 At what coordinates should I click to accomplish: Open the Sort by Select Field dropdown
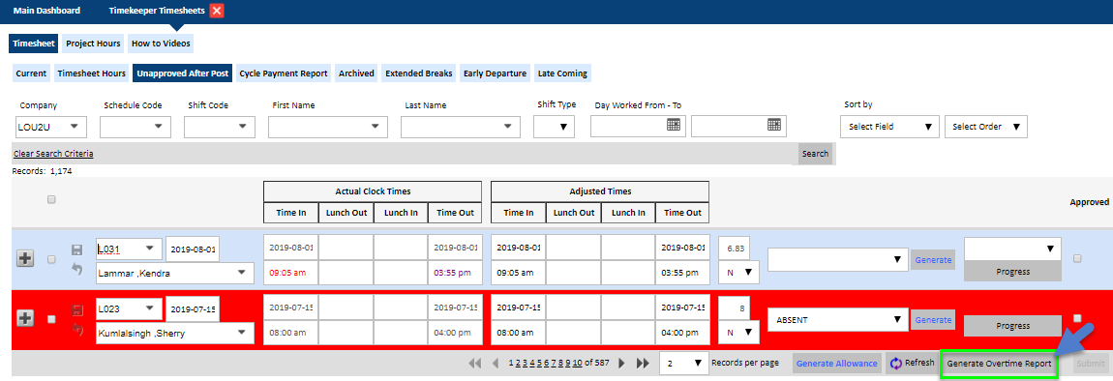tap(889, 127)
